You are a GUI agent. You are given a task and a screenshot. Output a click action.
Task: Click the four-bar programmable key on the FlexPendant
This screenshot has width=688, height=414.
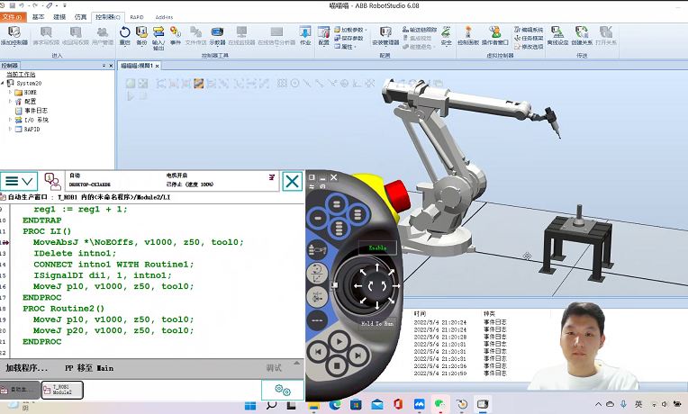pyautogui.click(x=339, y=228)
